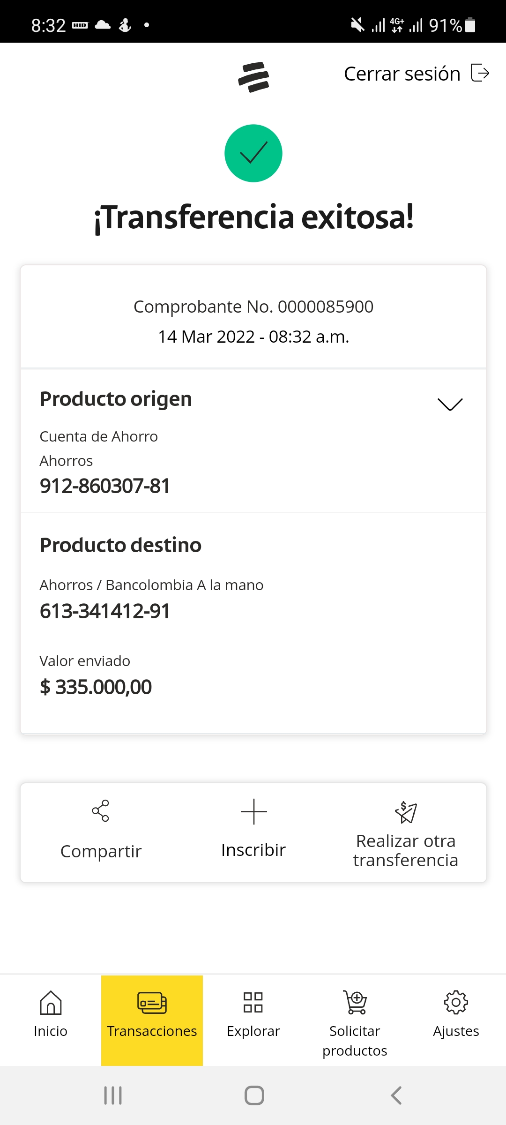Expand the Producto origen chevron
This screenshot has width=506, height=1125.
coord(450,404)
